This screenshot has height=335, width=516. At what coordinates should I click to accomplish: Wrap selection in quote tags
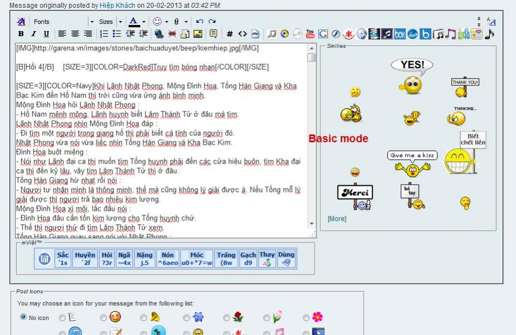pos(213,34)
